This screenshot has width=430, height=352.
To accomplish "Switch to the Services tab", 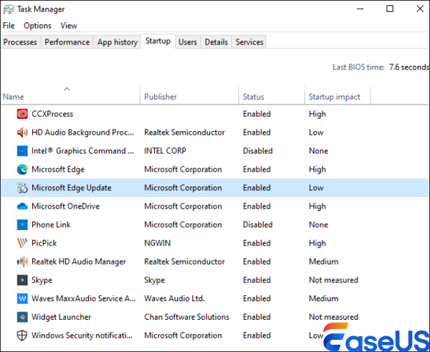I will pyautogui.click(x=249, y=42).
